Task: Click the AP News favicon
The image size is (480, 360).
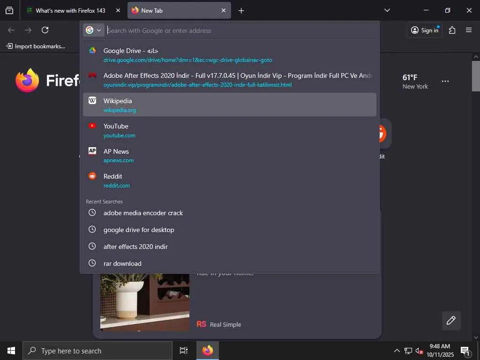Action: point(92,150)
